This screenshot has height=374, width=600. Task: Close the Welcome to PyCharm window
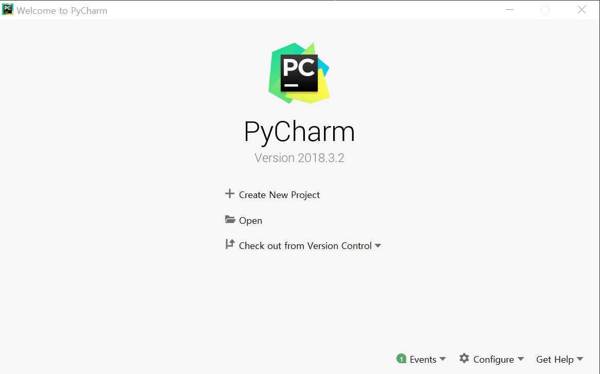tap(581, 10)
